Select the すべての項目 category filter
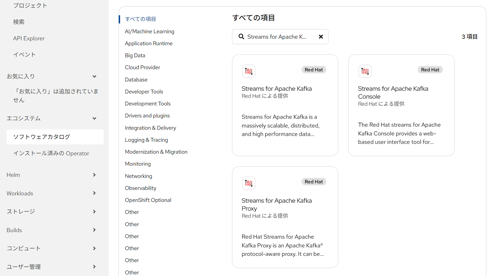The height and width of the screenshot is (276, 494). pyautogui.click(x=141, y=19)
